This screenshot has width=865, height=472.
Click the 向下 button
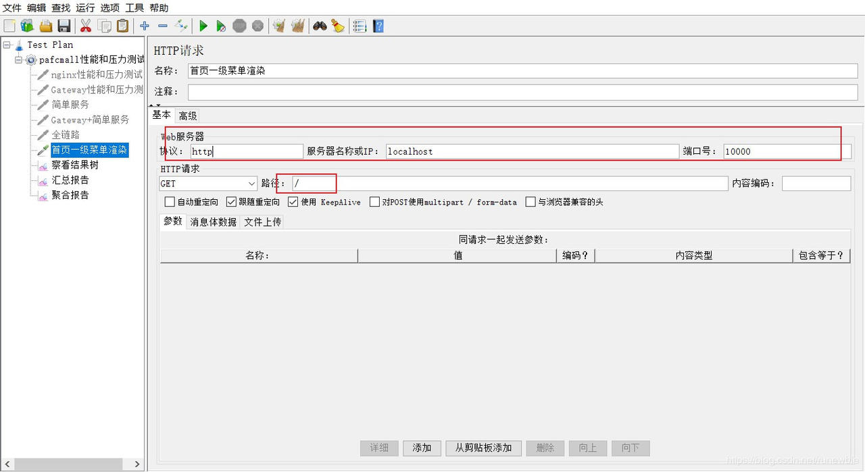(x=631, y=448)
